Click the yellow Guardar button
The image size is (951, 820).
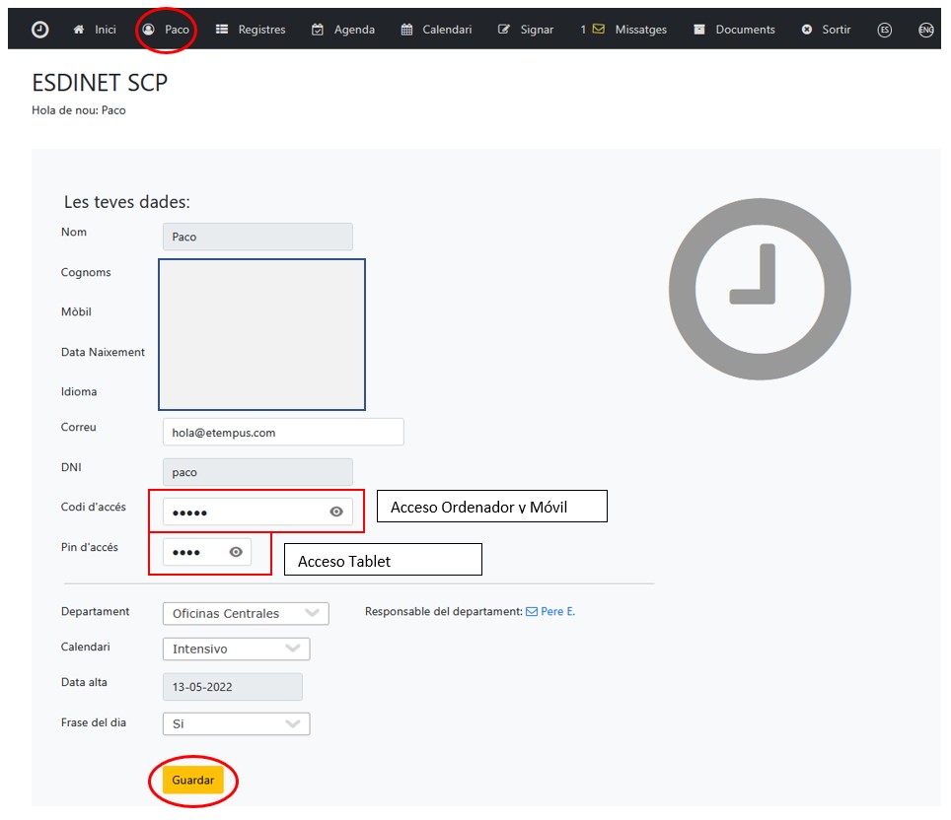(x=193, y=780)
